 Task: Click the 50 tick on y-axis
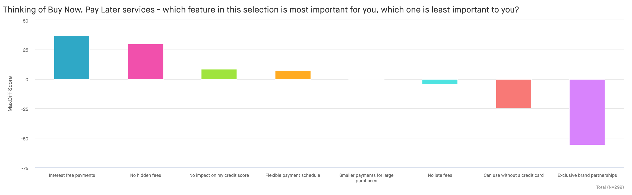click(x=26, y=21)
